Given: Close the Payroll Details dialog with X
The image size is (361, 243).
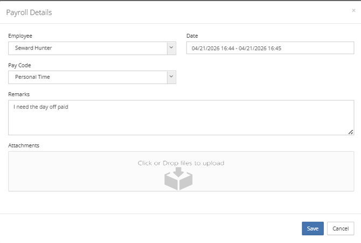Looking at the screenshot, I should point(353,10).
